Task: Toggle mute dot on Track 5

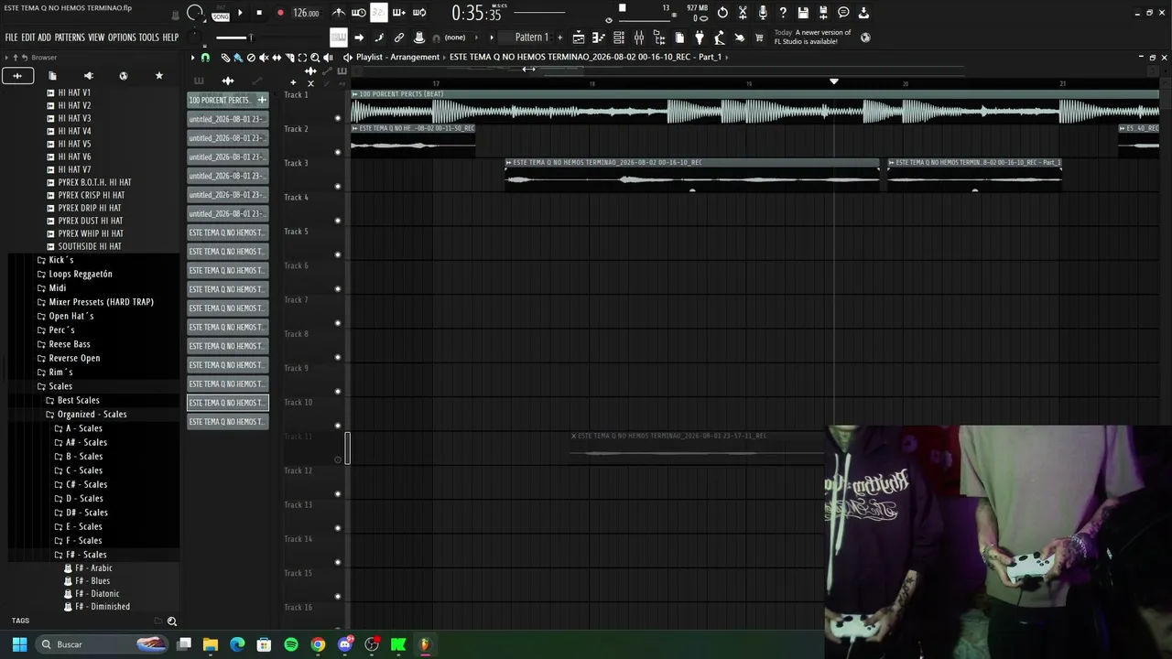Action: coord(338,255)
